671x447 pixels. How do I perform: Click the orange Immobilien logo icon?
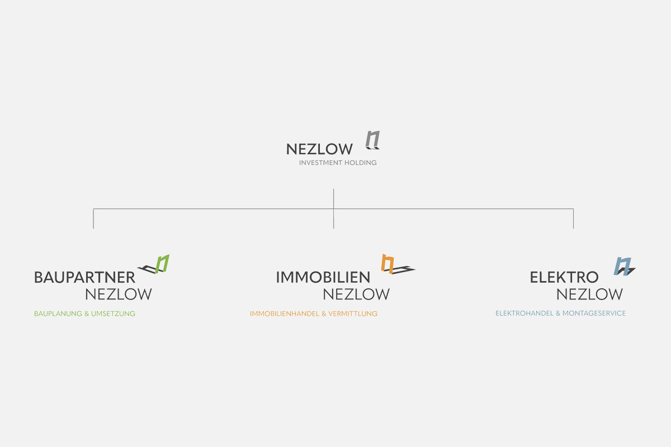click(398, 264)
